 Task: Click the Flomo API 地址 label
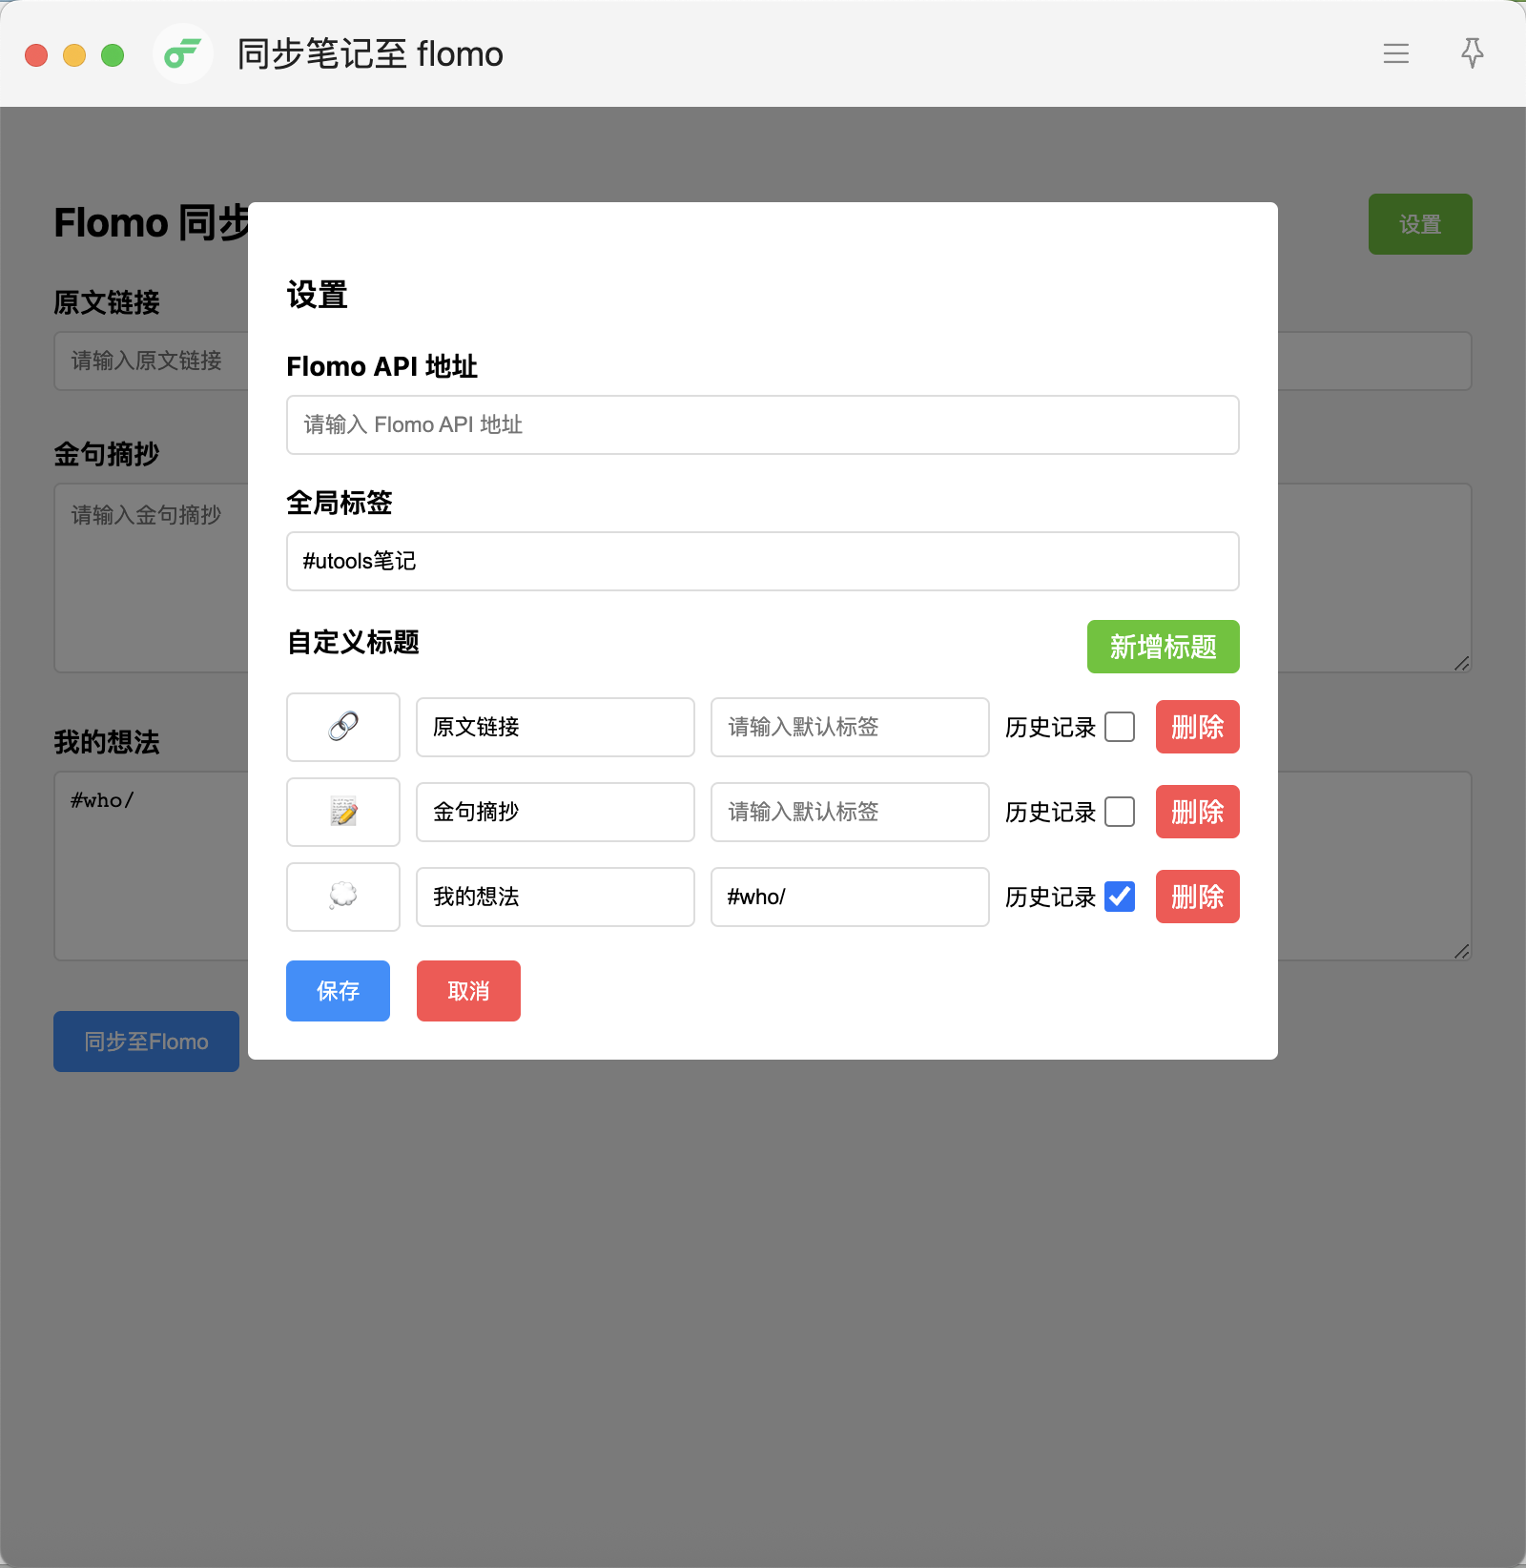[x=381, y=366]
